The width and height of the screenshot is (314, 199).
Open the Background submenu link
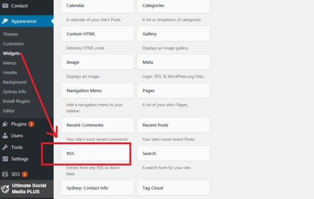(15, 82)
